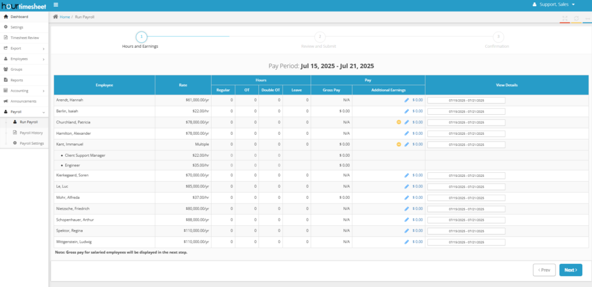
Task: Click the fullscreen expand icon
Action: point(564,18)
